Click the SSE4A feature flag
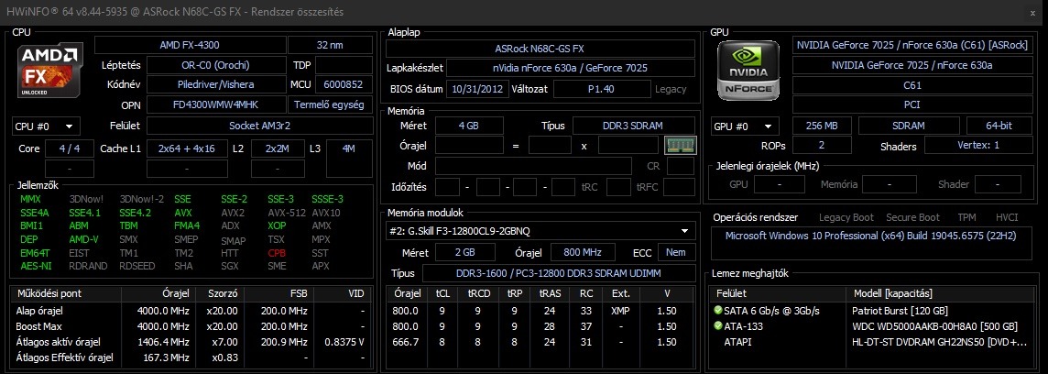 click(34, 213)
